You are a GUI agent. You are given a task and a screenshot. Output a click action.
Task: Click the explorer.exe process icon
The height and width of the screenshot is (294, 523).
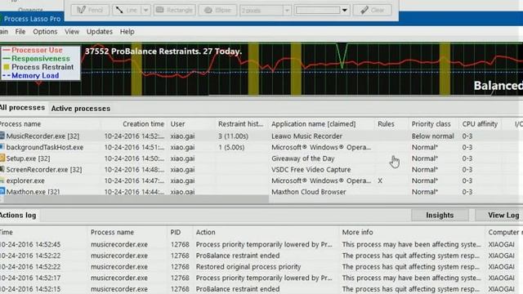tap(2, 180)
